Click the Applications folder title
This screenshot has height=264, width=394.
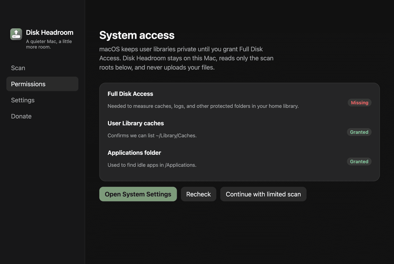134,153
